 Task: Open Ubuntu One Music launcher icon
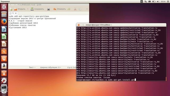coord(4,73)
